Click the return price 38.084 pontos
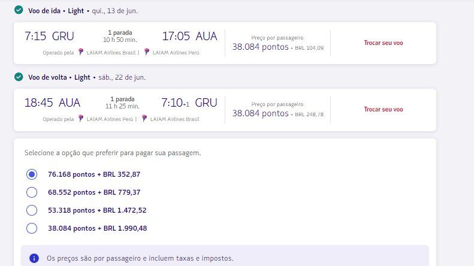The image size is (474, 266). pos(261,113)
